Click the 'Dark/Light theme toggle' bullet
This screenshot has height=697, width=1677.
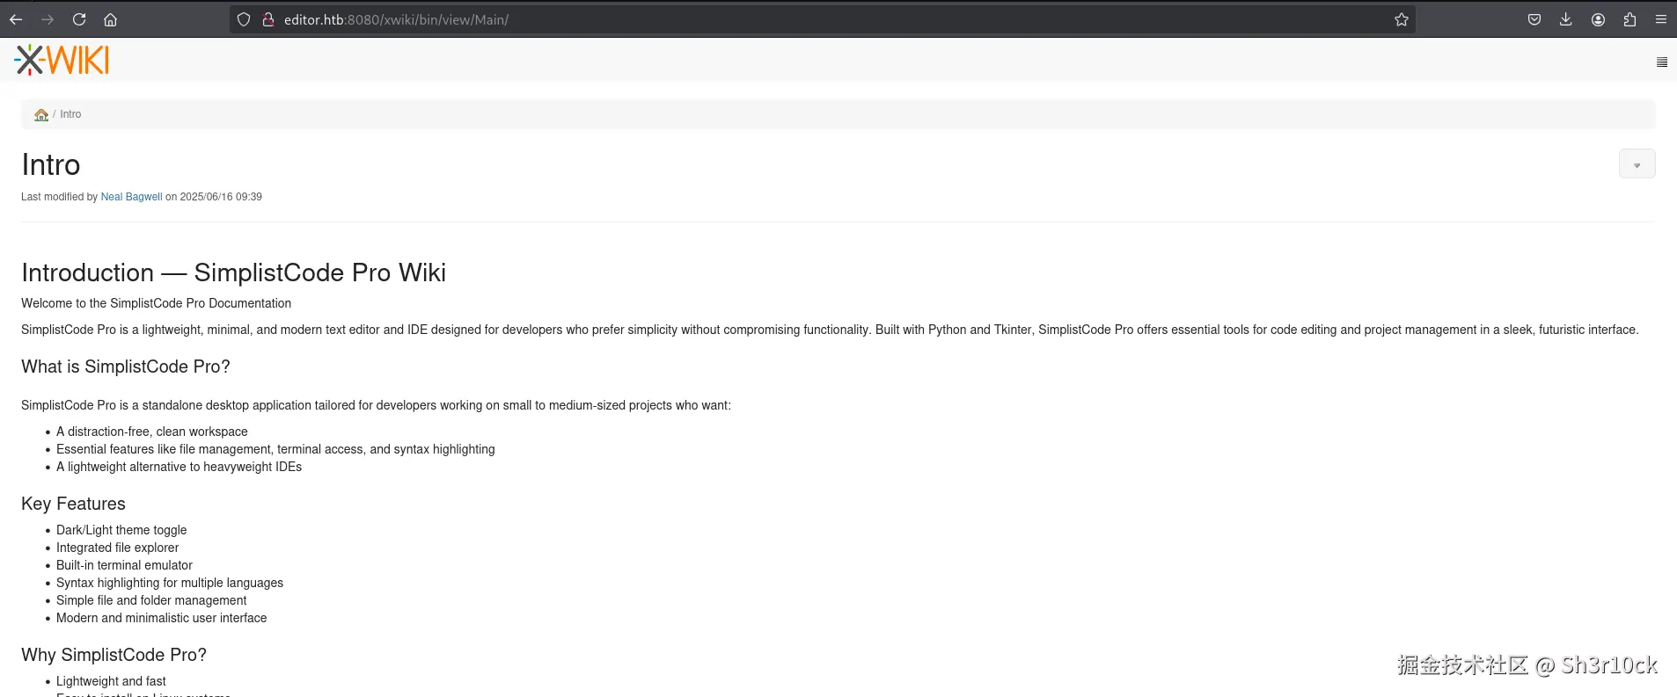121,530
